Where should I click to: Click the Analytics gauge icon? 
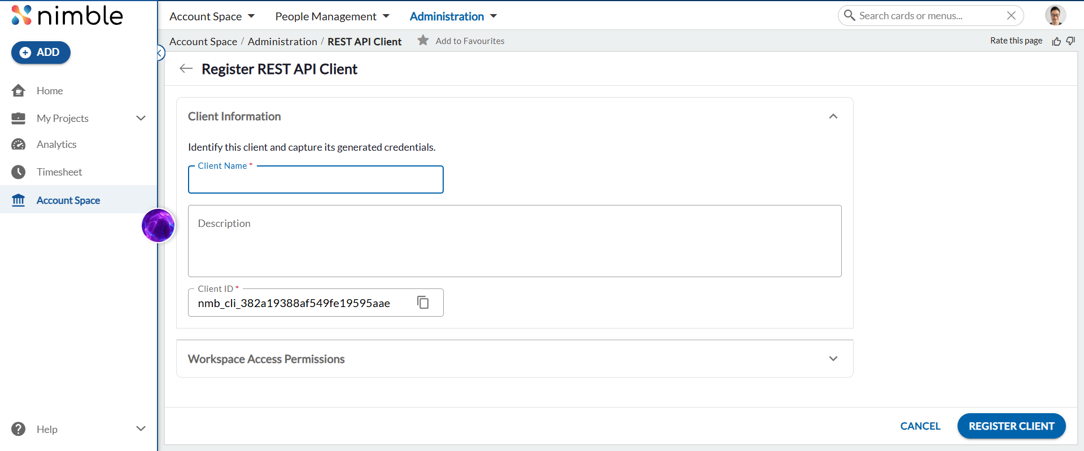pos(19,145)
